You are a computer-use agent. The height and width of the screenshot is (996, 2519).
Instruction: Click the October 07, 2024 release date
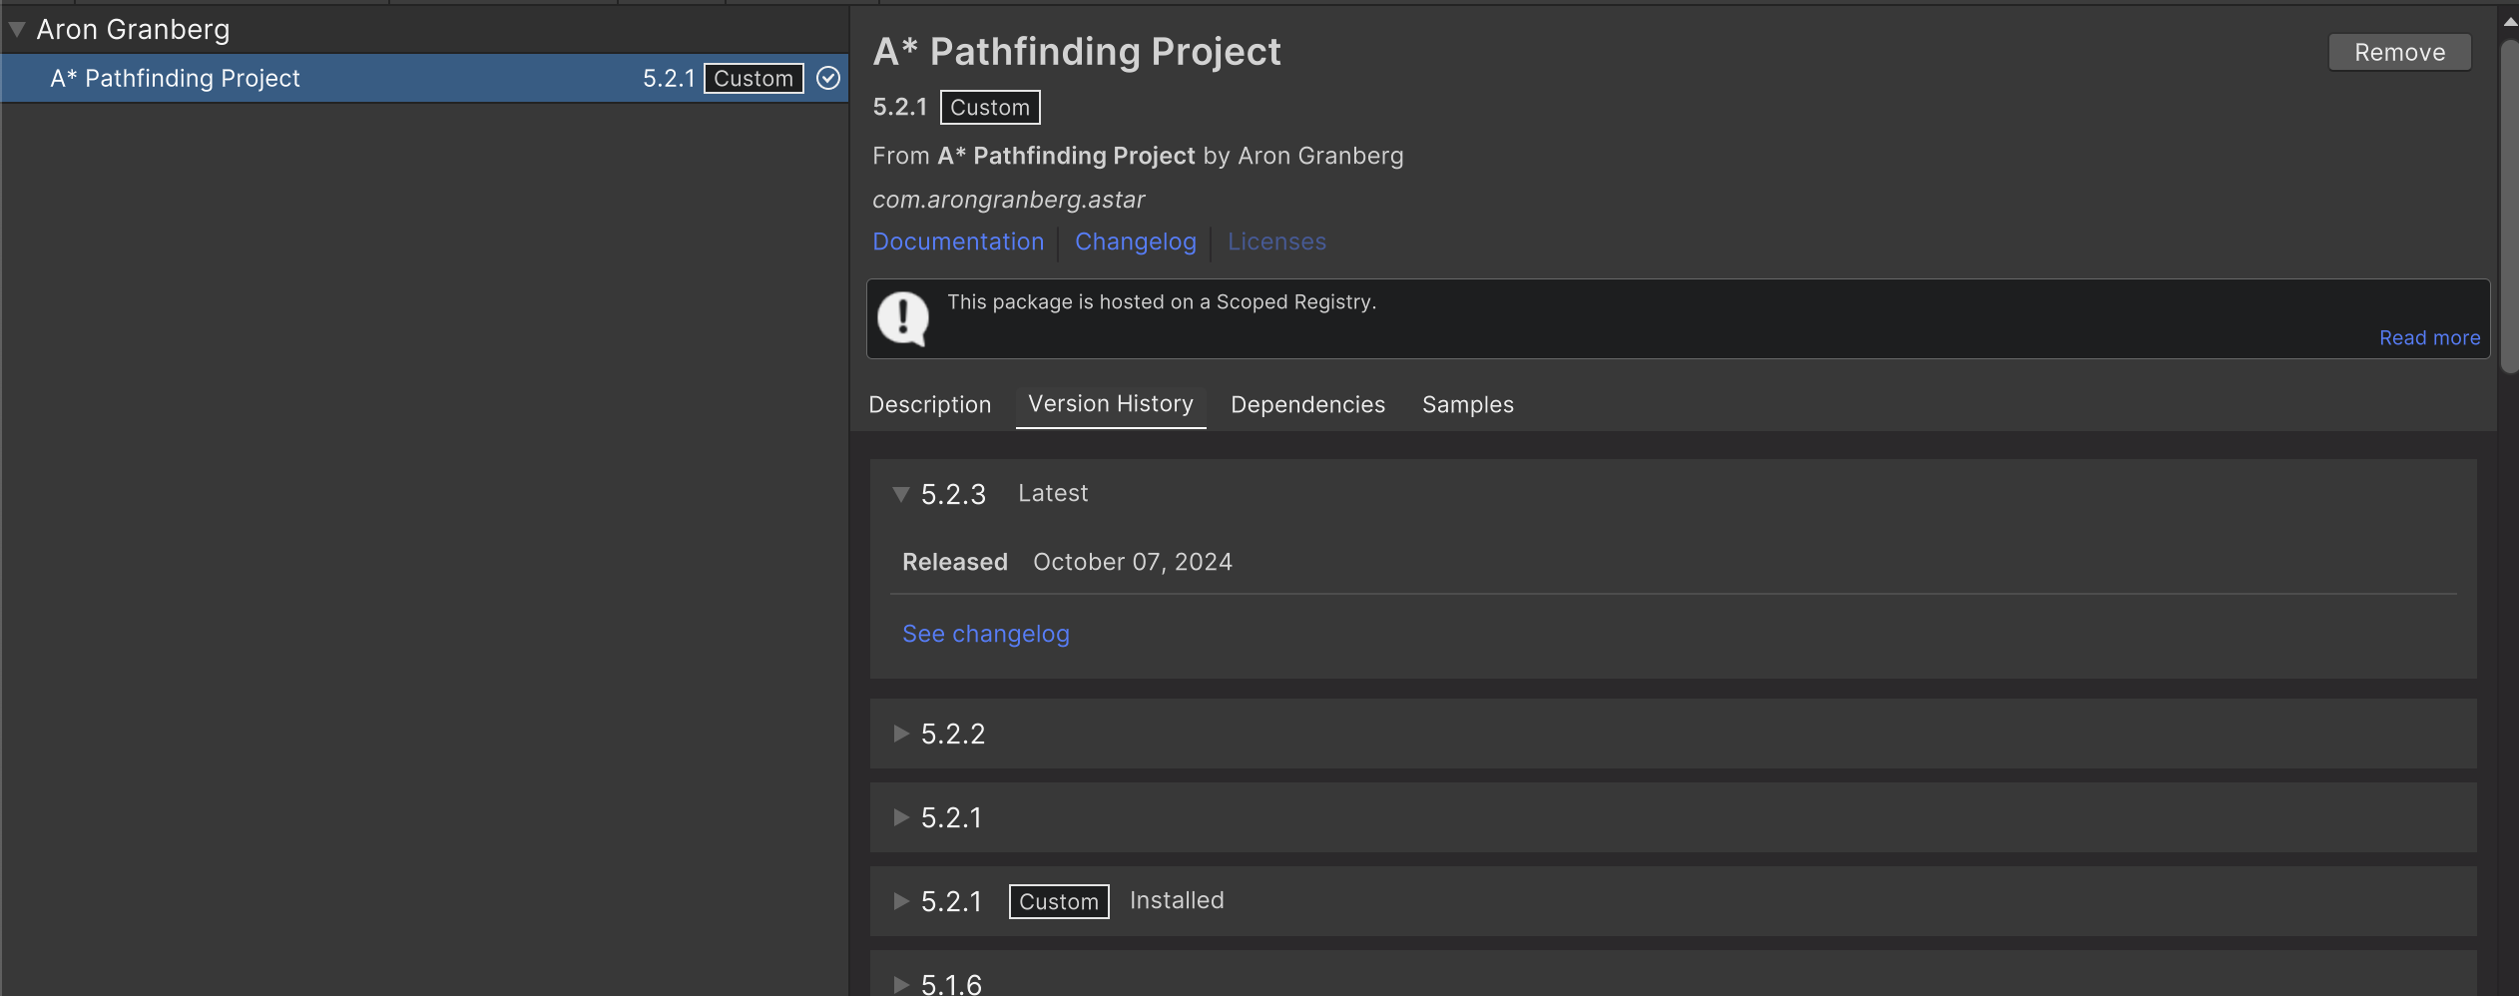(x=1133, y=562)
